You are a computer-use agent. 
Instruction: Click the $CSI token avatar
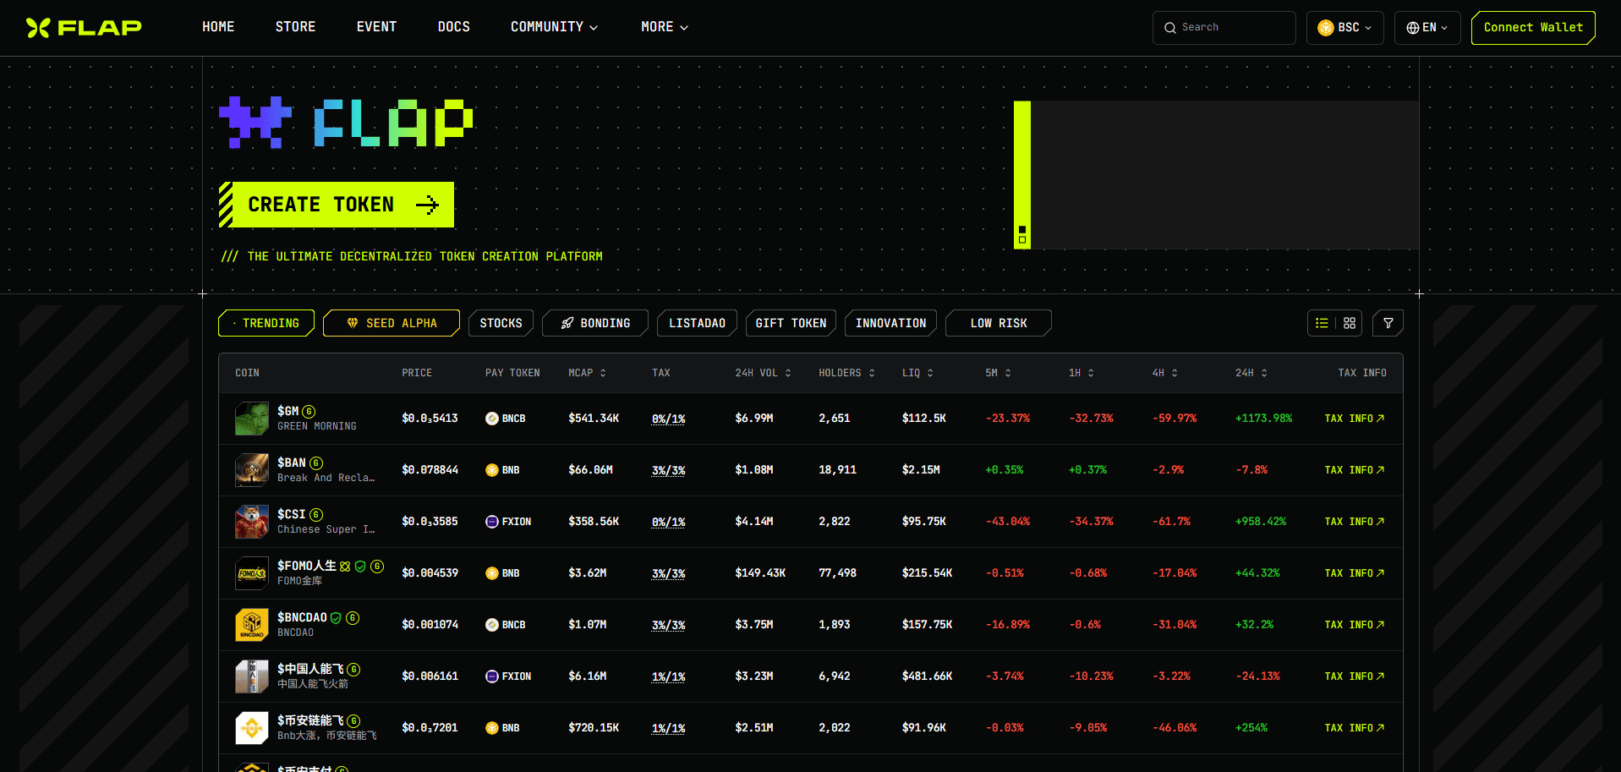pos(252,522)
